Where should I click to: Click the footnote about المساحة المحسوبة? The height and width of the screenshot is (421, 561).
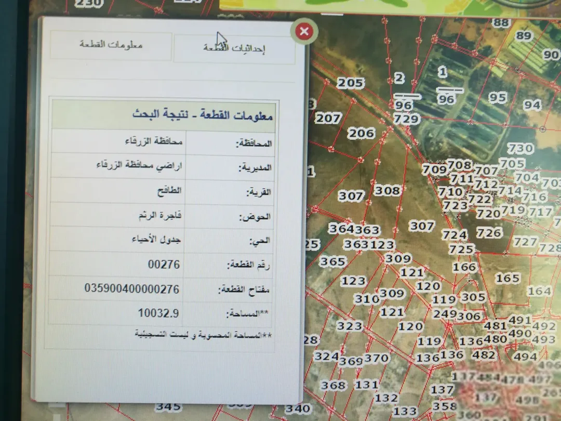click(x=203, y=335)
